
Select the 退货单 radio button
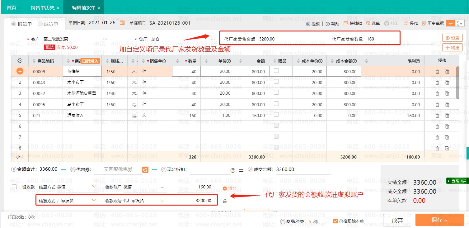(40, 24)
